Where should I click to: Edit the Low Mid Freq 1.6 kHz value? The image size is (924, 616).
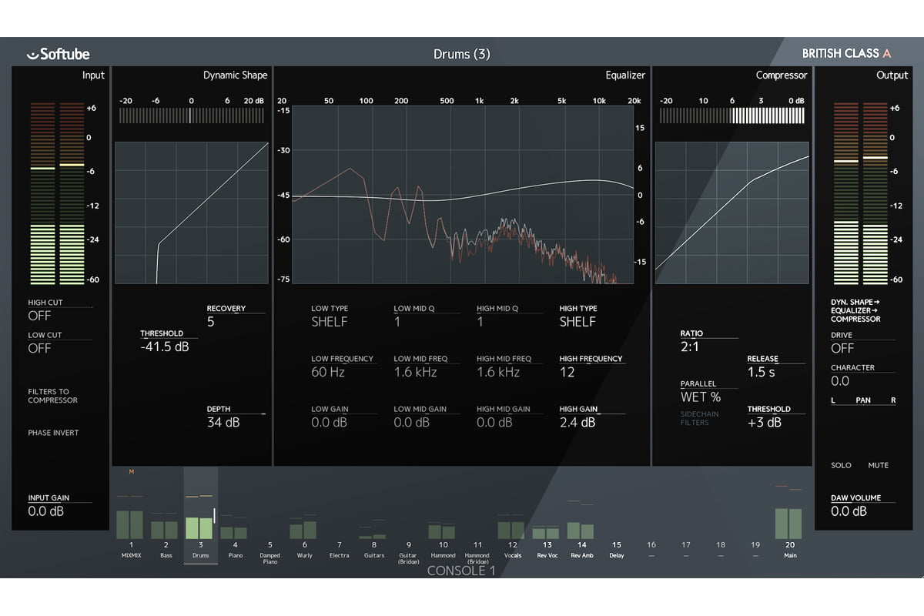[415, 372]
